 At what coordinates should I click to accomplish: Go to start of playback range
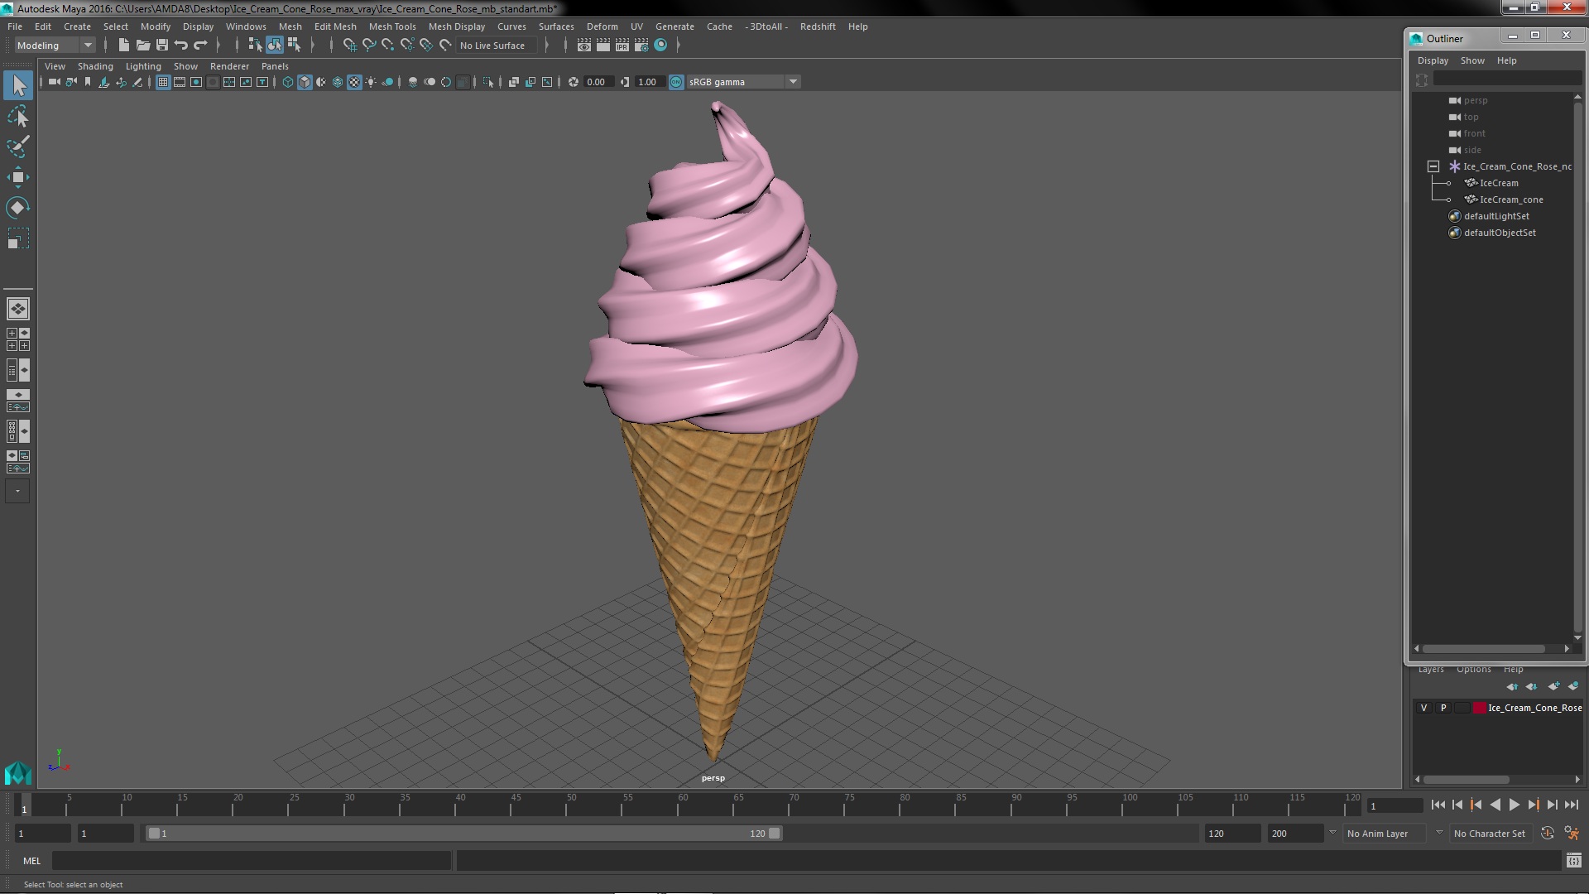coord(1438,805)
